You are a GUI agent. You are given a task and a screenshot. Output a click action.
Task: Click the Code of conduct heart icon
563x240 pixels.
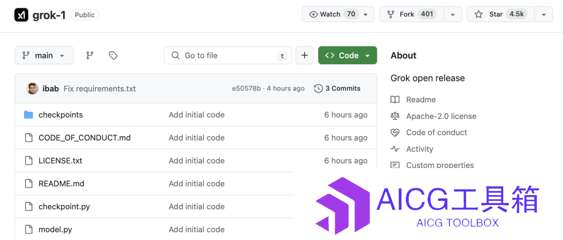pos(395,133)
